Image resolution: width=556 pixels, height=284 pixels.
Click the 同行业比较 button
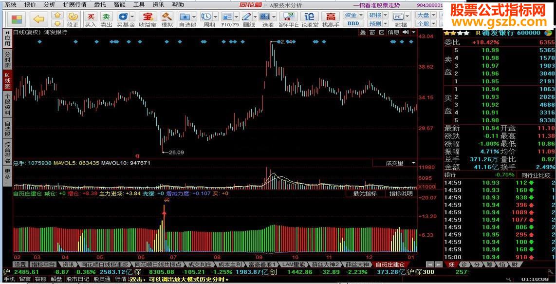click(x=536, y=175)
